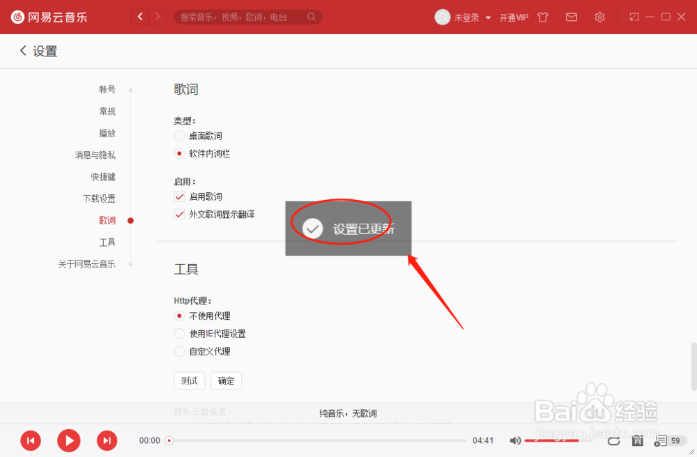The image size is (697, 457).
Task: Select 自定义代理 radio button
Action: click(x=179, y=351)
